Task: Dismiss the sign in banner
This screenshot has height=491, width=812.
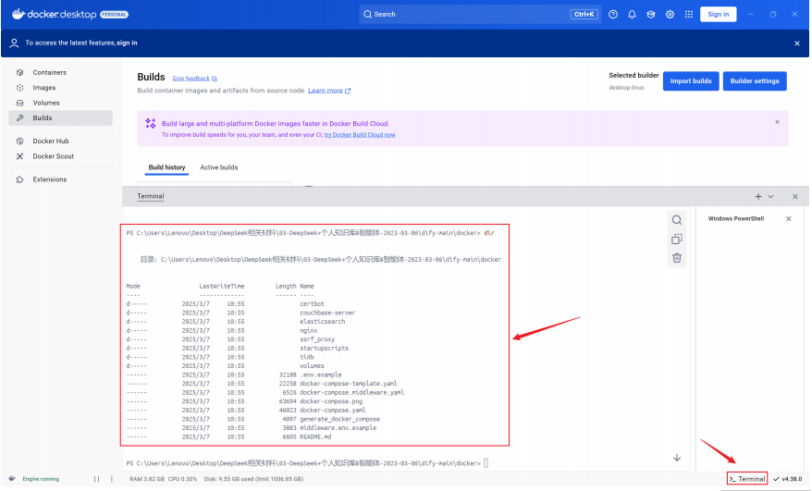Action: [x=797, y=43]
